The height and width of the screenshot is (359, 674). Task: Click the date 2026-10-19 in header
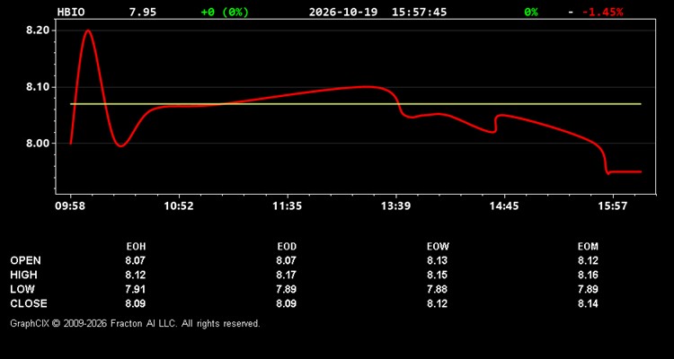(x=343, y=12)
